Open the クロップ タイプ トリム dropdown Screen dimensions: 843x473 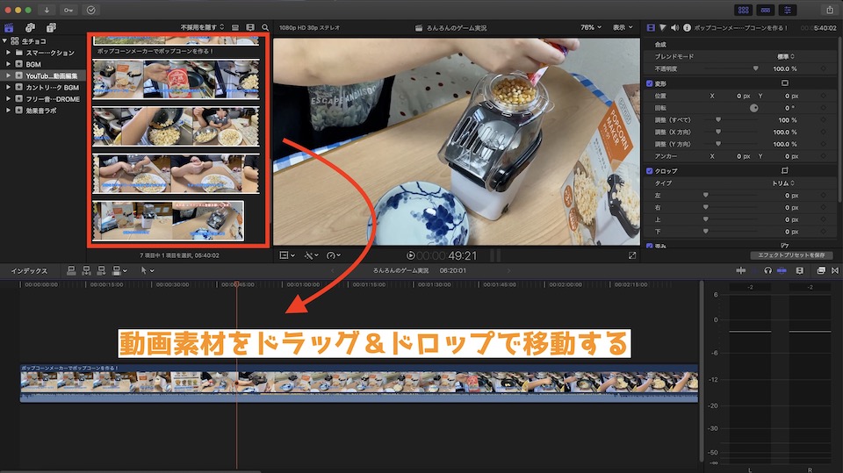pyautogui.click(x=783, y=183)
